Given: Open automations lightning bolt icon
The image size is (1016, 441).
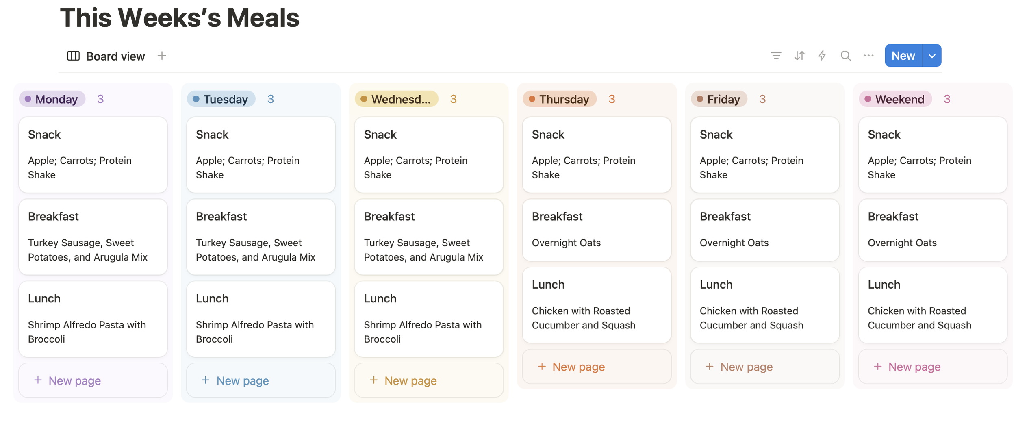Looking at the screenshot, I should (x=822, y=56).
